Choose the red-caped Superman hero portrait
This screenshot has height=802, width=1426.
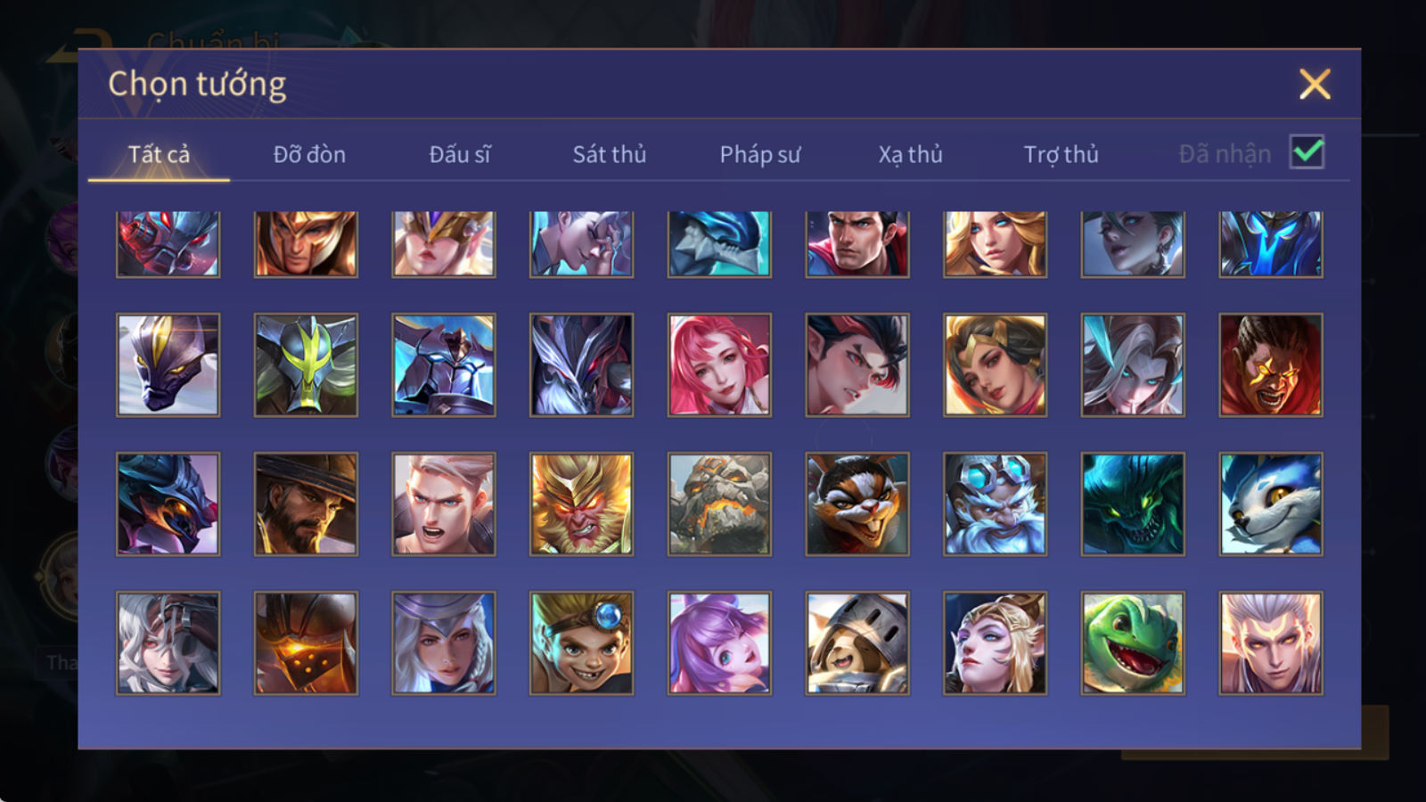(x=857, y=244)
